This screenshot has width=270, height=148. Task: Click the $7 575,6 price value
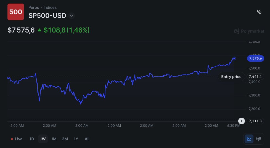click(x=21, y=30)
